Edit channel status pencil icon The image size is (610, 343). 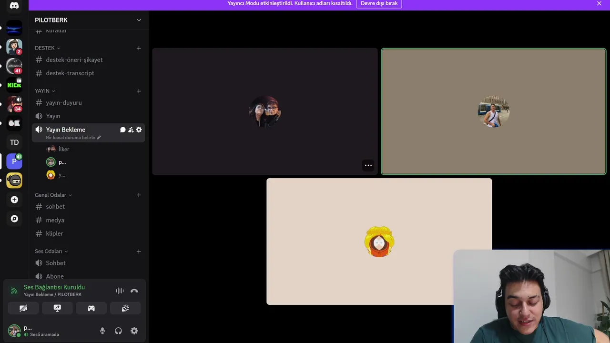click(99, 138)
